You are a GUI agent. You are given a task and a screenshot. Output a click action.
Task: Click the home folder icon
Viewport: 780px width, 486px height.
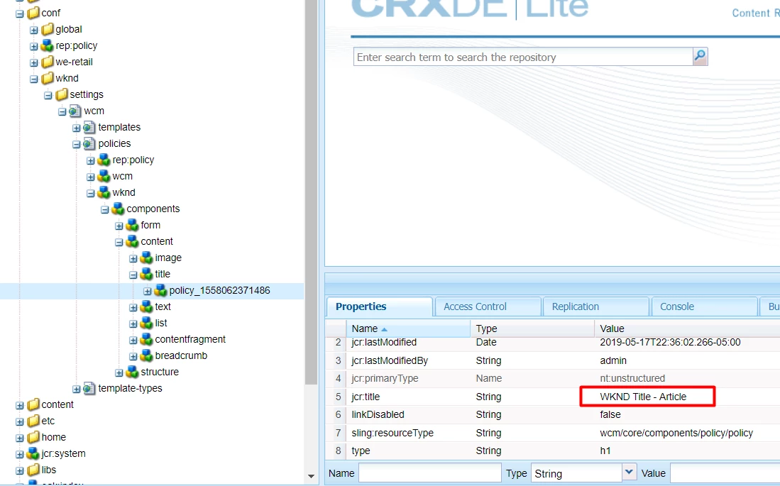[33, 437]
